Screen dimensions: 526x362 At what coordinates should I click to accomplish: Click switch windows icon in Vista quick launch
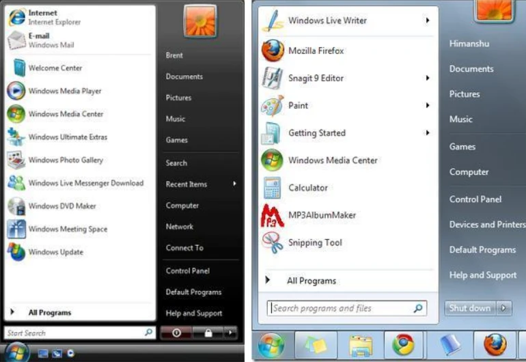57,353
